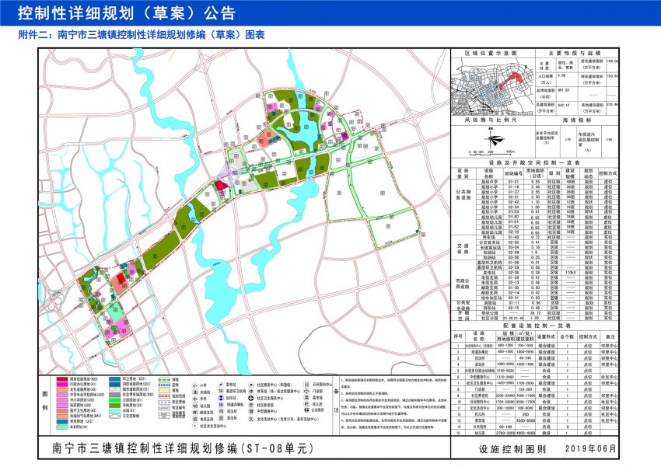Viewport: 661px width, 467px height.
Task: Click the 门诊部 legend symbol
Action: point(306,391)
